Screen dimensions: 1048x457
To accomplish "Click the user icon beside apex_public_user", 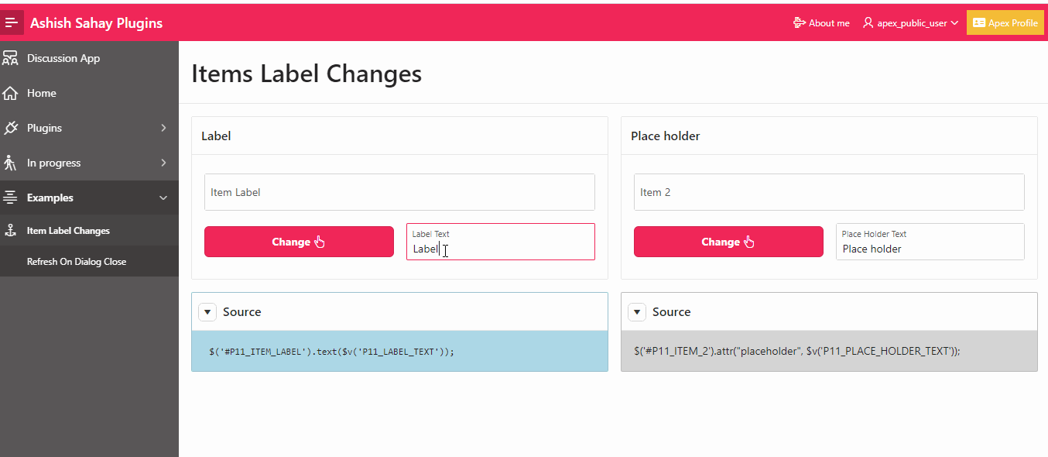I will (868, 22).
